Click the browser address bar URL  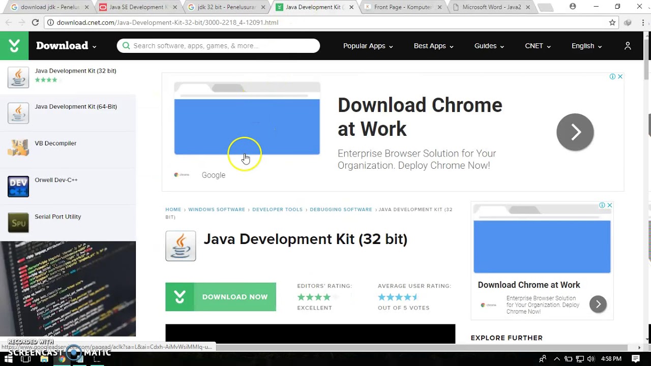(168, 22)
